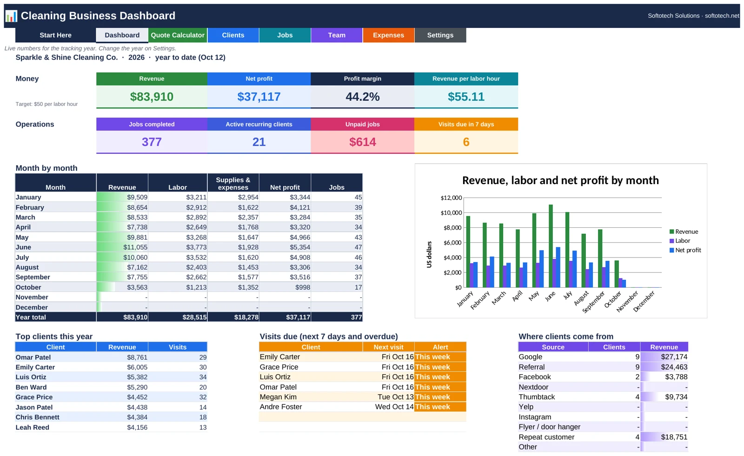Click the Labor legend swatch in chart
Screen dimensions: 744x456
(x=672, y=241)
